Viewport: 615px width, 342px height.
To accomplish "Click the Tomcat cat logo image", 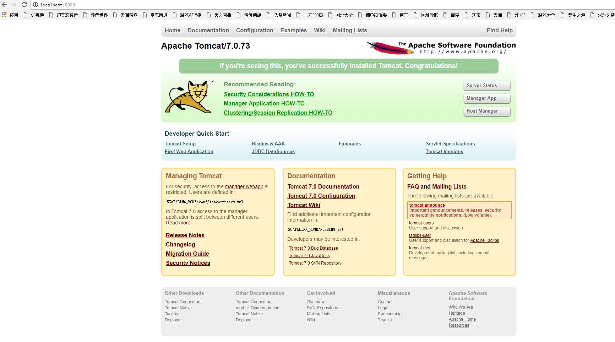I will pos(190,97).
